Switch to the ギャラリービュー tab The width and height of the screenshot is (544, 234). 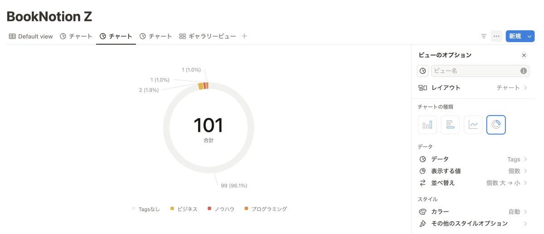(208, 36)
